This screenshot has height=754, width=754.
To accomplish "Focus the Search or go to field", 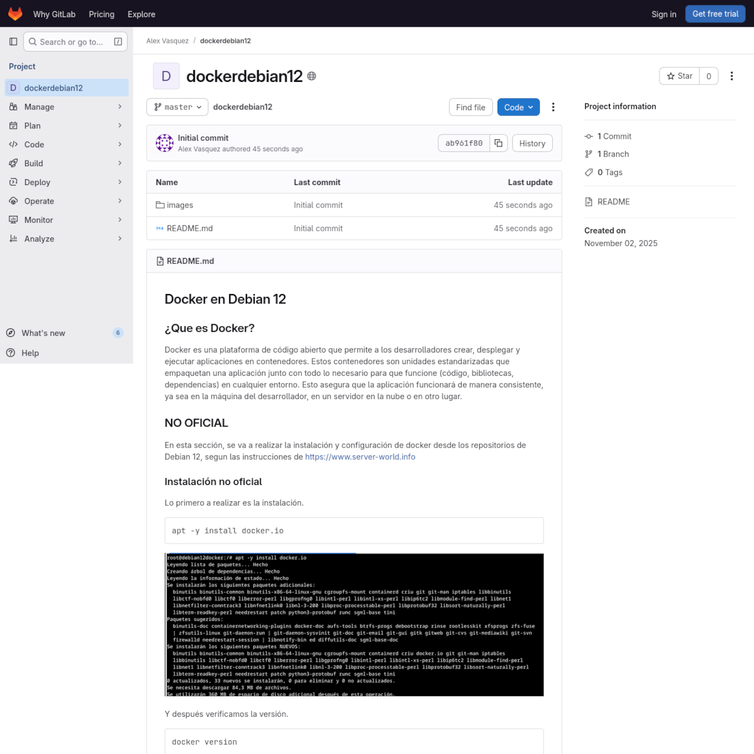I will tap(75, 42).
